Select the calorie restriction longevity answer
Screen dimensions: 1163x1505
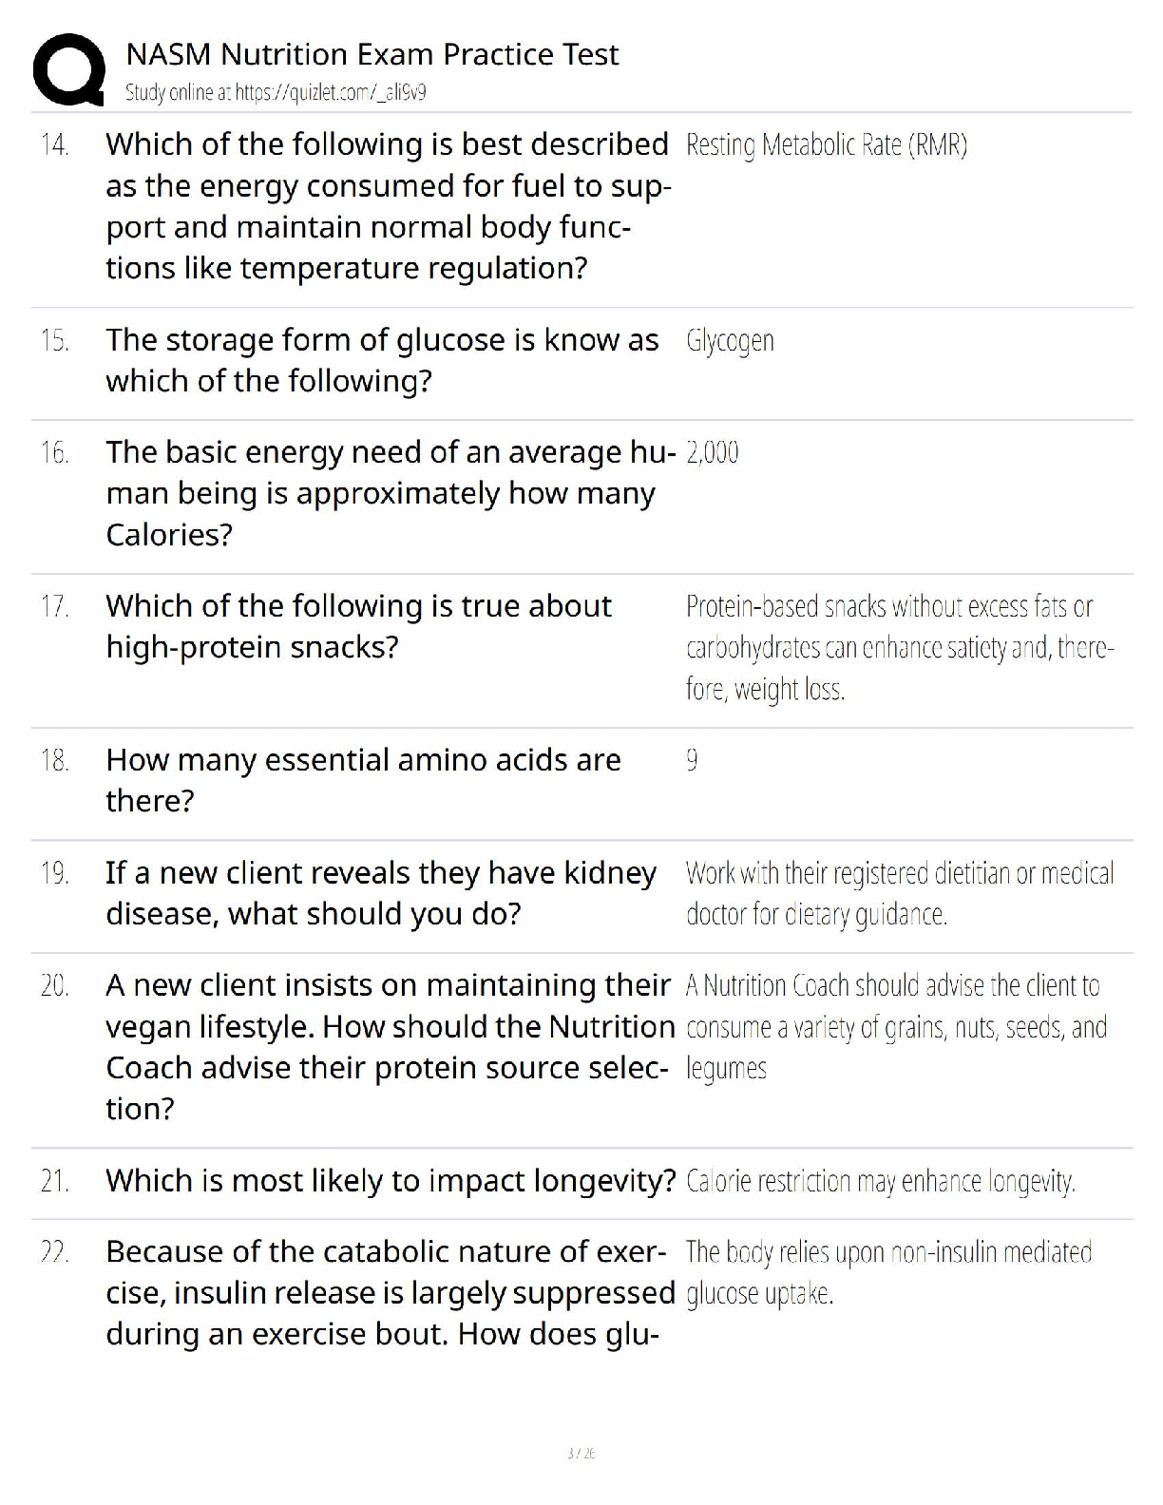880,1182
